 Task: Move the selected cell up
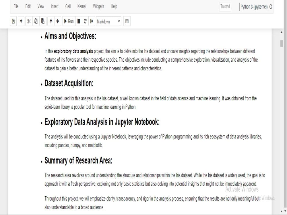tap(51, 21)
